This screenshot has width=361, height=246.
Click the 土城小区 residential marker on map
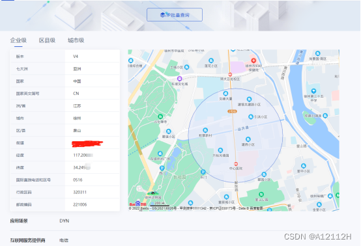(187, 67)
